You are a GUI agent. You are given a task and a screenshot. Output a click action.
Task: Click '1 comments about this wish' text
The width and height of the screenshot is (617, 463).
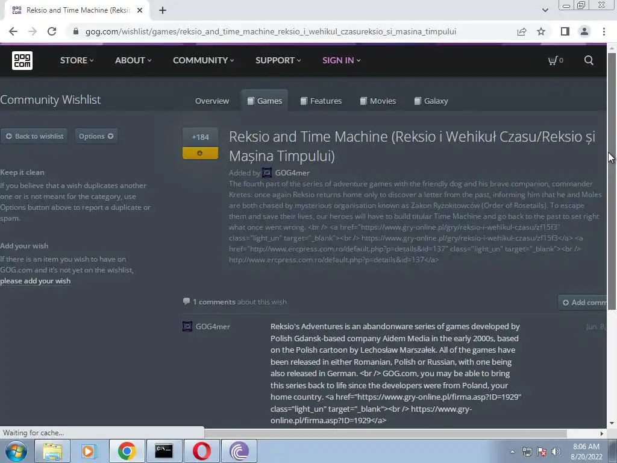[240, 302]
